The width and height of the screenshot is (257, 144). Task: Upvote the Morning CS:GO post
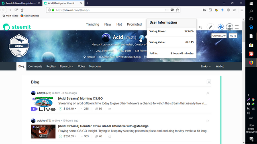coord(61,109)
